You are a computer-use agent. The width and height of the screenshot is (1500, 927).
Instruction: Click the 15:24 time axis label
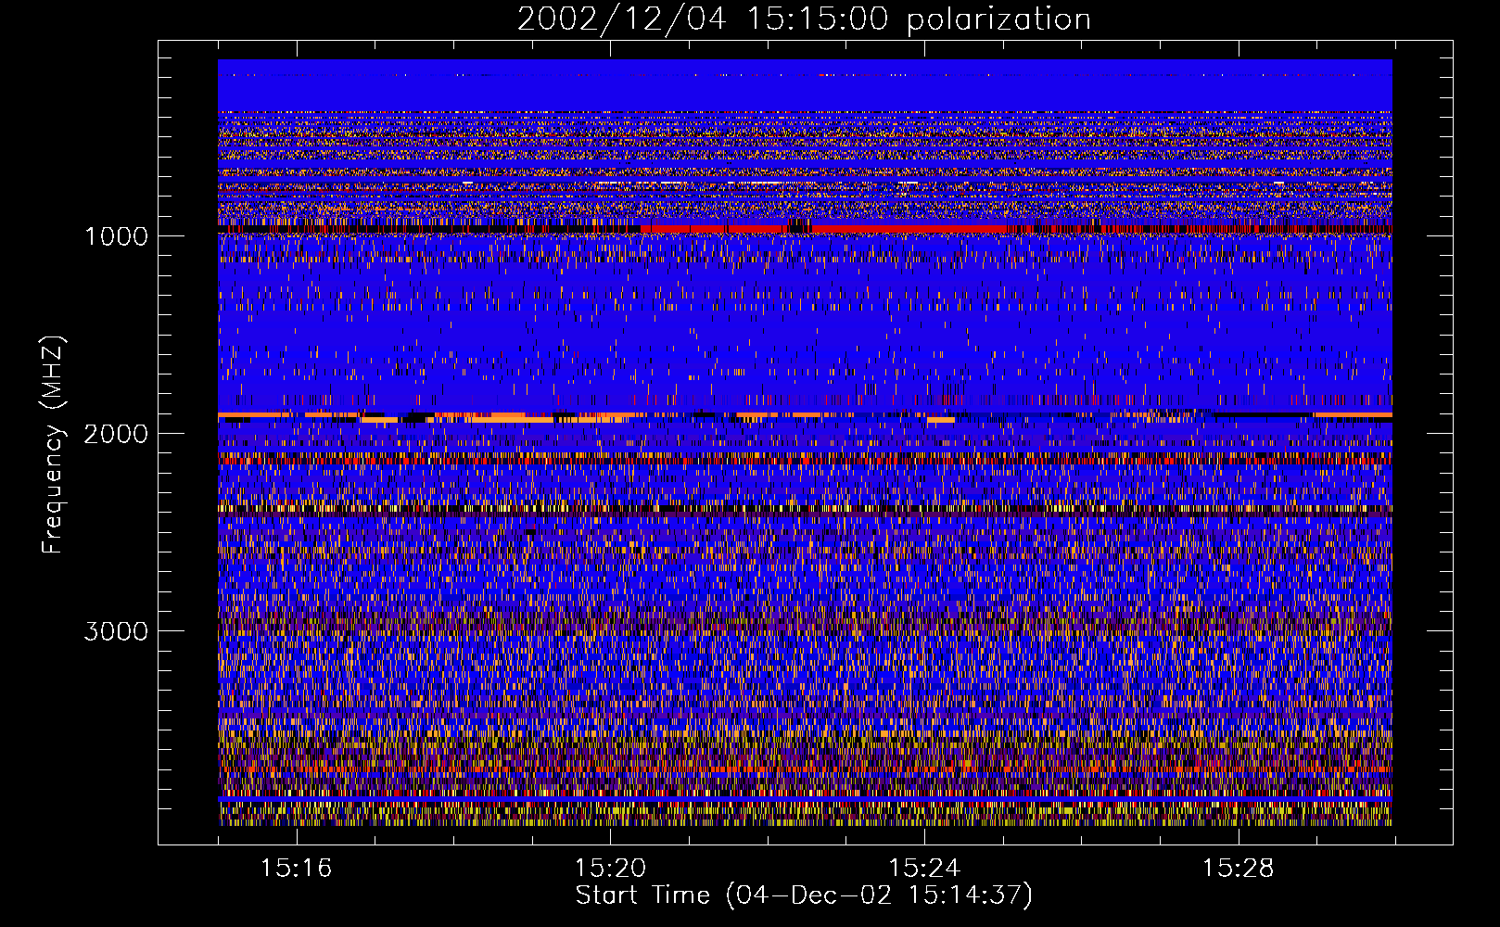(x=924, y=869)
